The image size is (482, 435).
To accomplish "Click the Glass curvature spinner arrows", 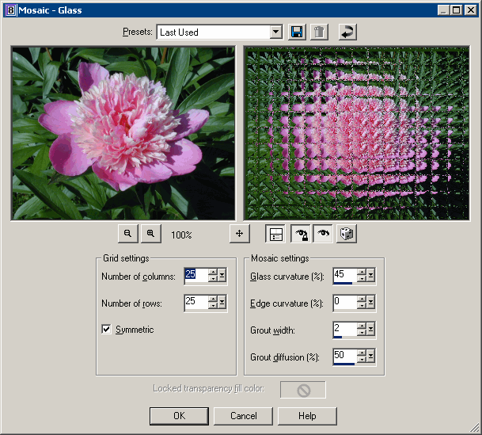I will click(362, 275).
